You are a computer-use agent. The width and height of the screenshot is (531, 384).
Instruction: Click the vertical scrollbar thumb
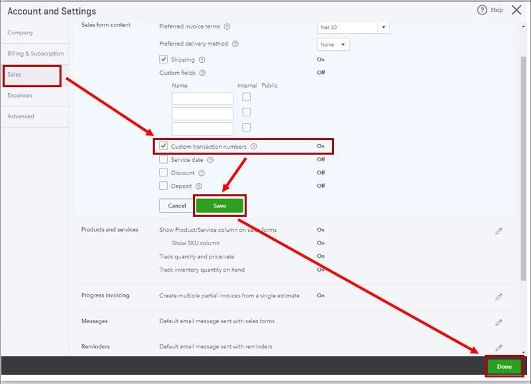(x=523, y=169)
